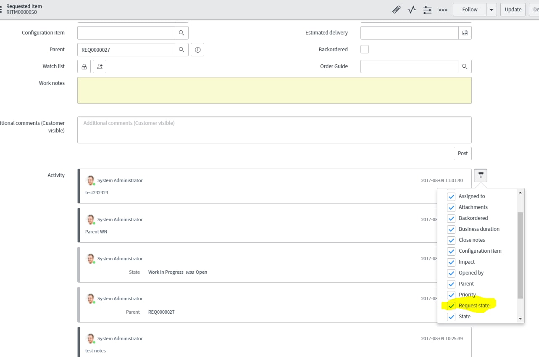Viewport: 539px width, 357px height.
Task: Uncheck Request state in filter list
Action: [x=451, y=306]
